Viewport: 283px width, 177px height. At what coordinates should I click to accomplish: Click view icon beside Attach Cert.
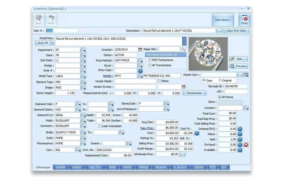tap(246, 75)
